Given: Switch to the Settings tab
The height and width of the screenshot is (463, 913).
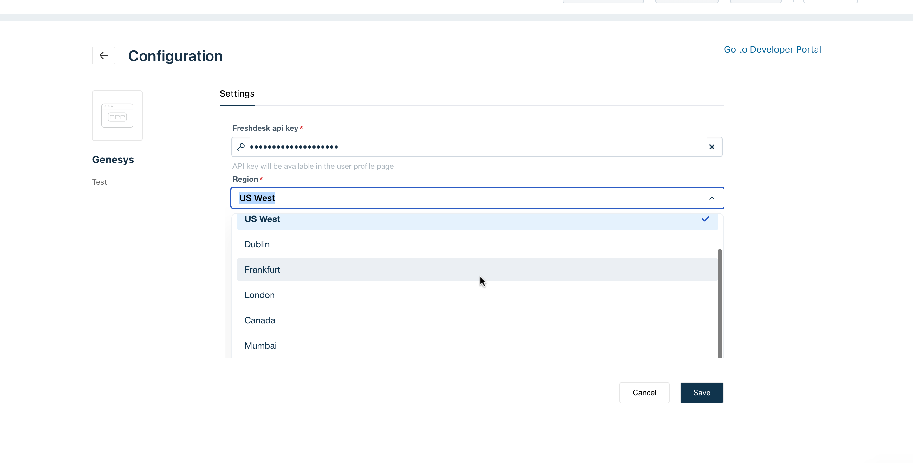Looking at the screenshot, I should [x=237, y=93].
